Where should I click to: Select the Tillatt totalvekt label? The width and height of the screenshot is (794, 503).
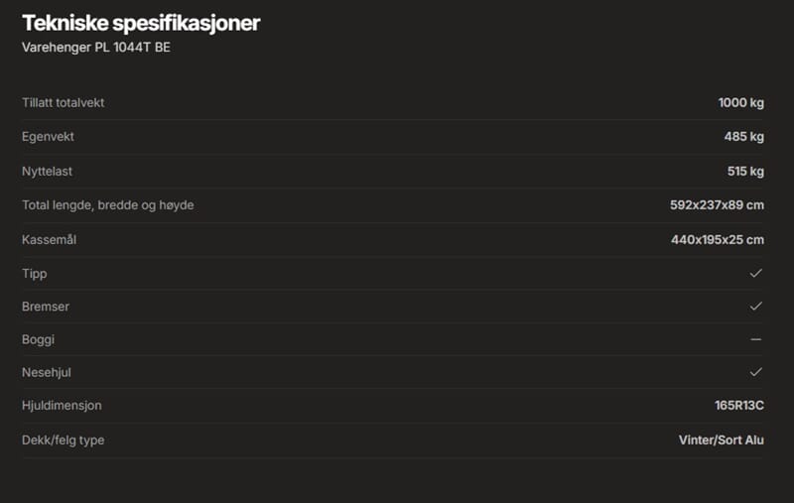tap(63, 103)
